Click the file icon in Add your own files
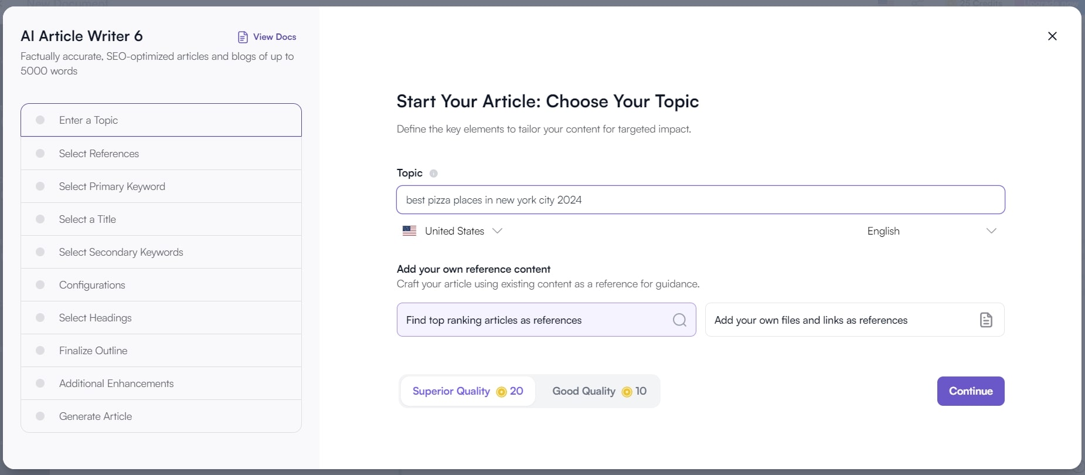Viewport: 1085px width, 475px height. point(986,320)
